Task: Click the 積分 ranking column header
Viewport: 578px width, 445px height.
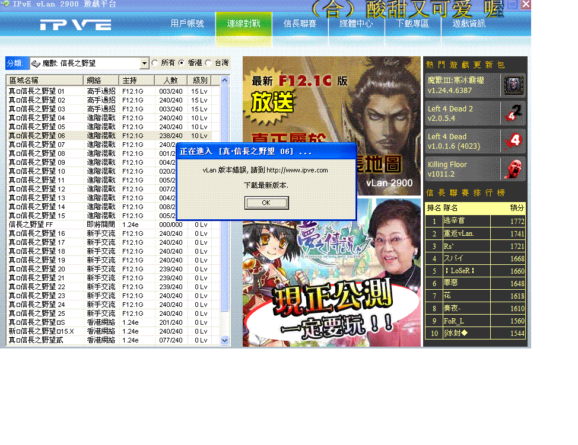Action: click(x=517, y=208)
